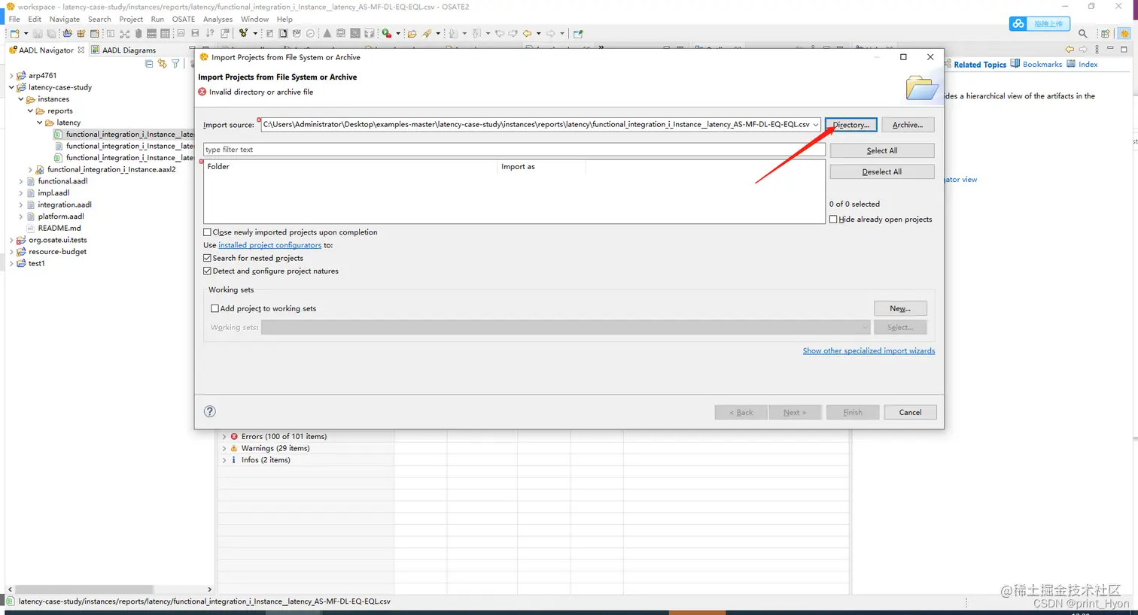Collapse the latency-case-study project node

pyautogui.click(x=11, y=87)
